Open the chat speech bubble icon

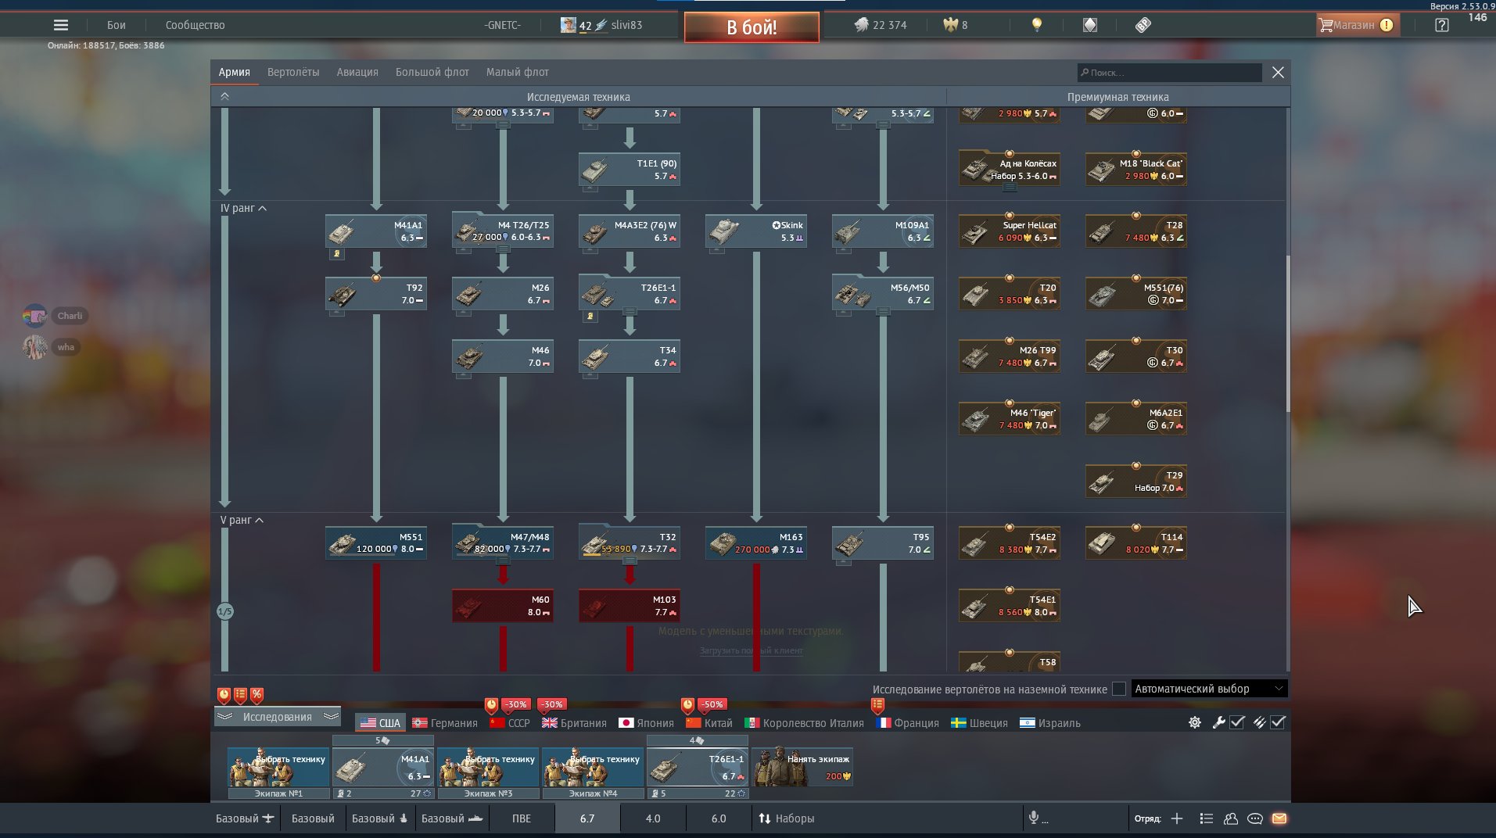(1255, 818)
